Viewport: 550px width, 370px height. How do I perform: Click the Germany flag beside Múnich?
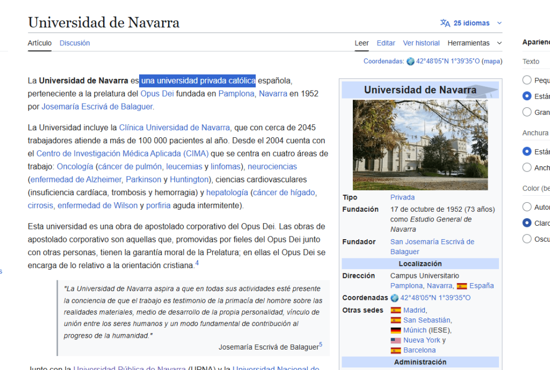coord(396,330)
